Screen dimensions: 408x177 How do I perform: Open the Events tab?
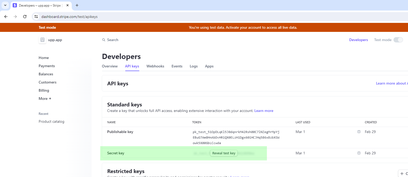(177, 66)
